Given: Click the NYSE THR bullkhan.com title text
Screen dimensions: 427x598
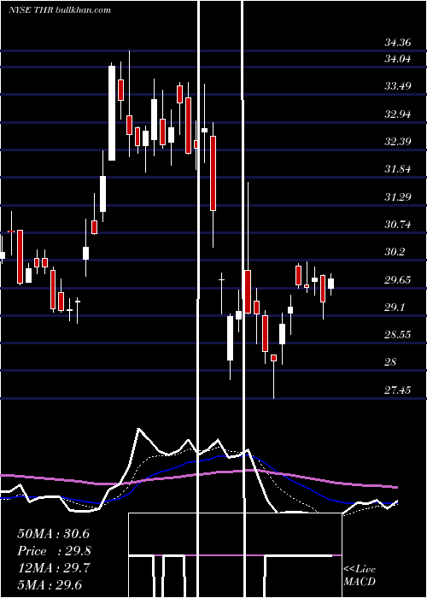Looking at the screenshot, I should [x=60, y=9].
